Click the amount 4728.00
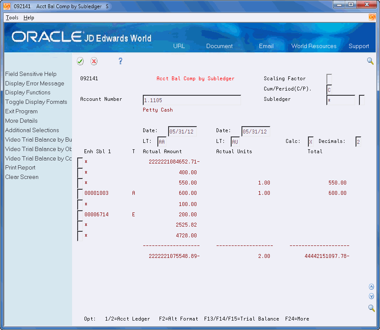 point(187,236)
